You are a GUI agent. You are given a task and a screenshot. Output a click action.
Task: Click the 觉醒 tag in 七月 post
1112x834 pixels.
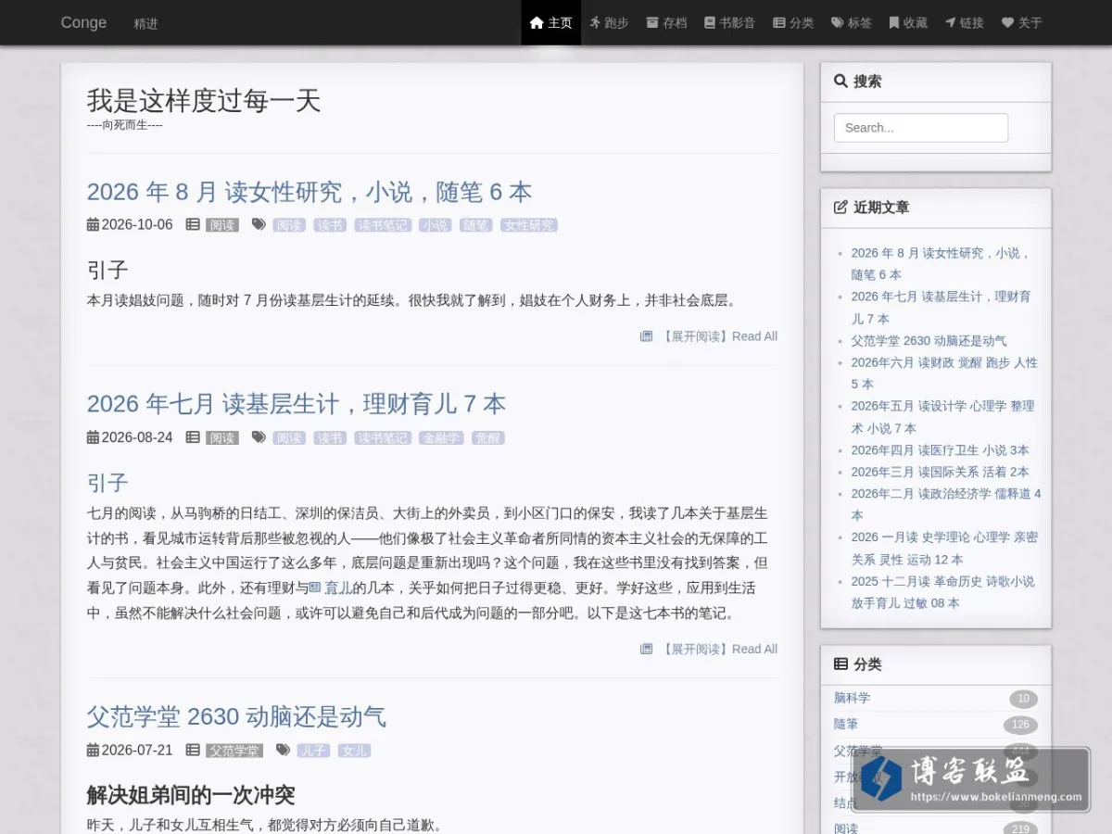pyautogui.click(x=487, y=437)
